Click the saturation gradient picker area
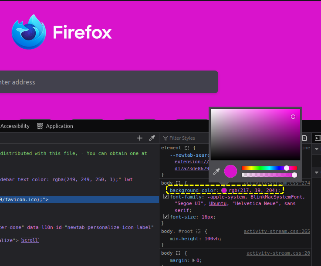This screenshot has height=266, width=321. click(255, 135)
